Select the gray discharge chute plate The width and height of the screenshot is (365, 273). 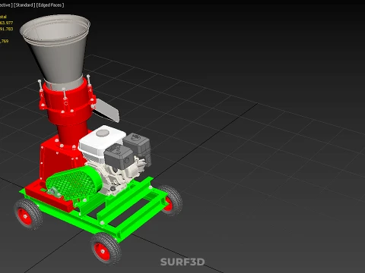coord(108,110)
